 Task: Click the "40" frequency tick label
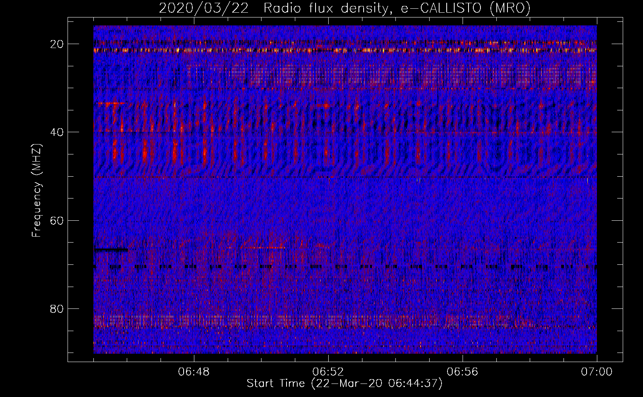(57, 132)
